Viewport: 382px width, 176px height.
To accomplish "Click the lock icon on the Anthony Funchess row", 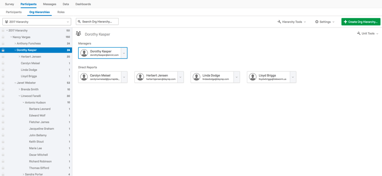I will (x=3, y=44).
